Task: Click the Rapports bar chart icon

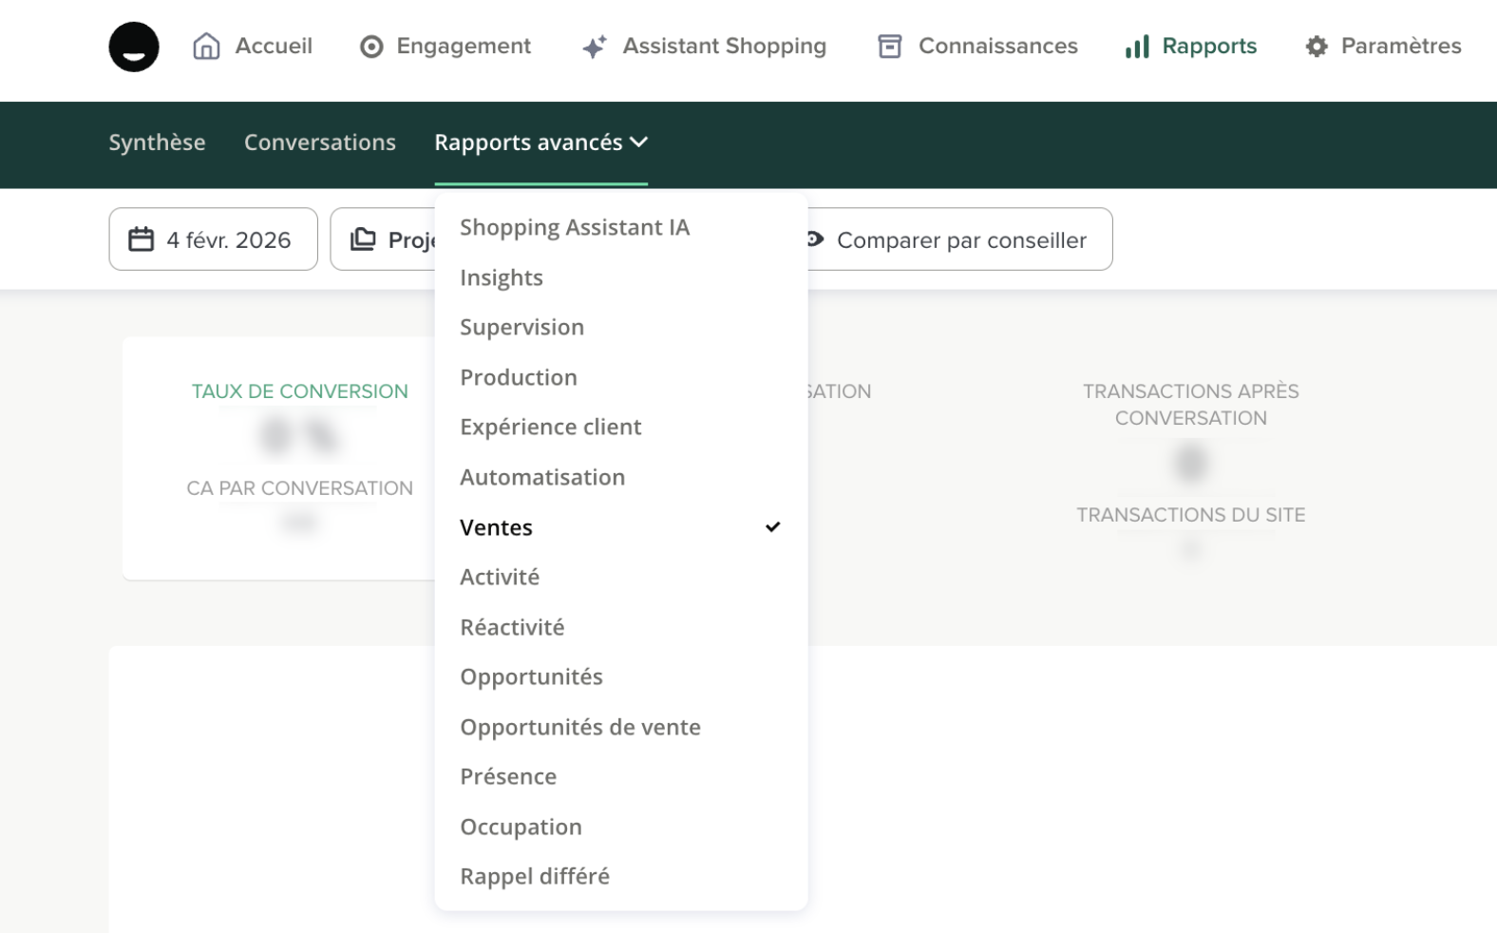Action: (1136, 47)
